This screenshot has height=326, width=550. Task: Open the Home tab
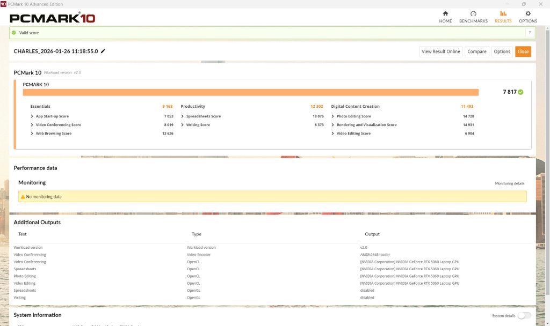445,17
